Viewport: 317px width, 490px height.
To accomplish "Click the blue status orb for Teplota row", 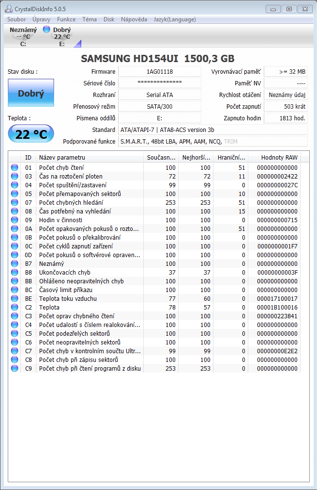I will point(15,308).
